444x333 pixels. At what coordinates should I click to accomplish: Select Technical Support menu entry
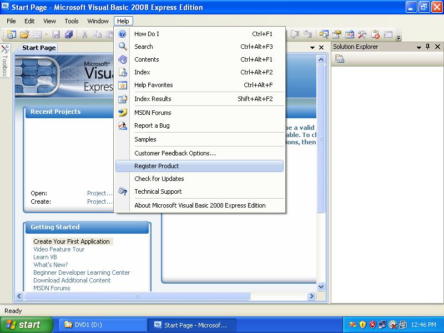click(199, 191)
